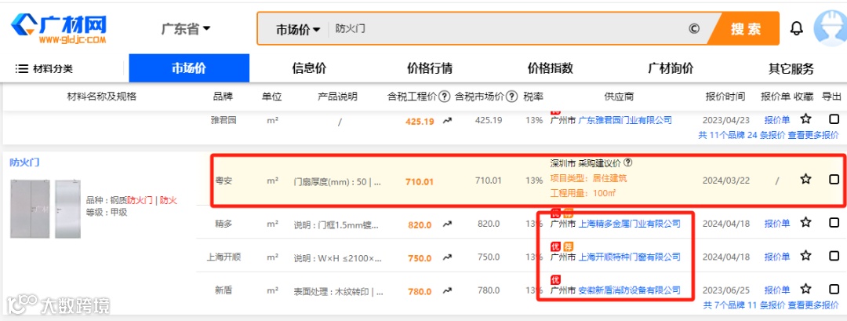Click the 2024/03/22 quotation date

(726, 181)
